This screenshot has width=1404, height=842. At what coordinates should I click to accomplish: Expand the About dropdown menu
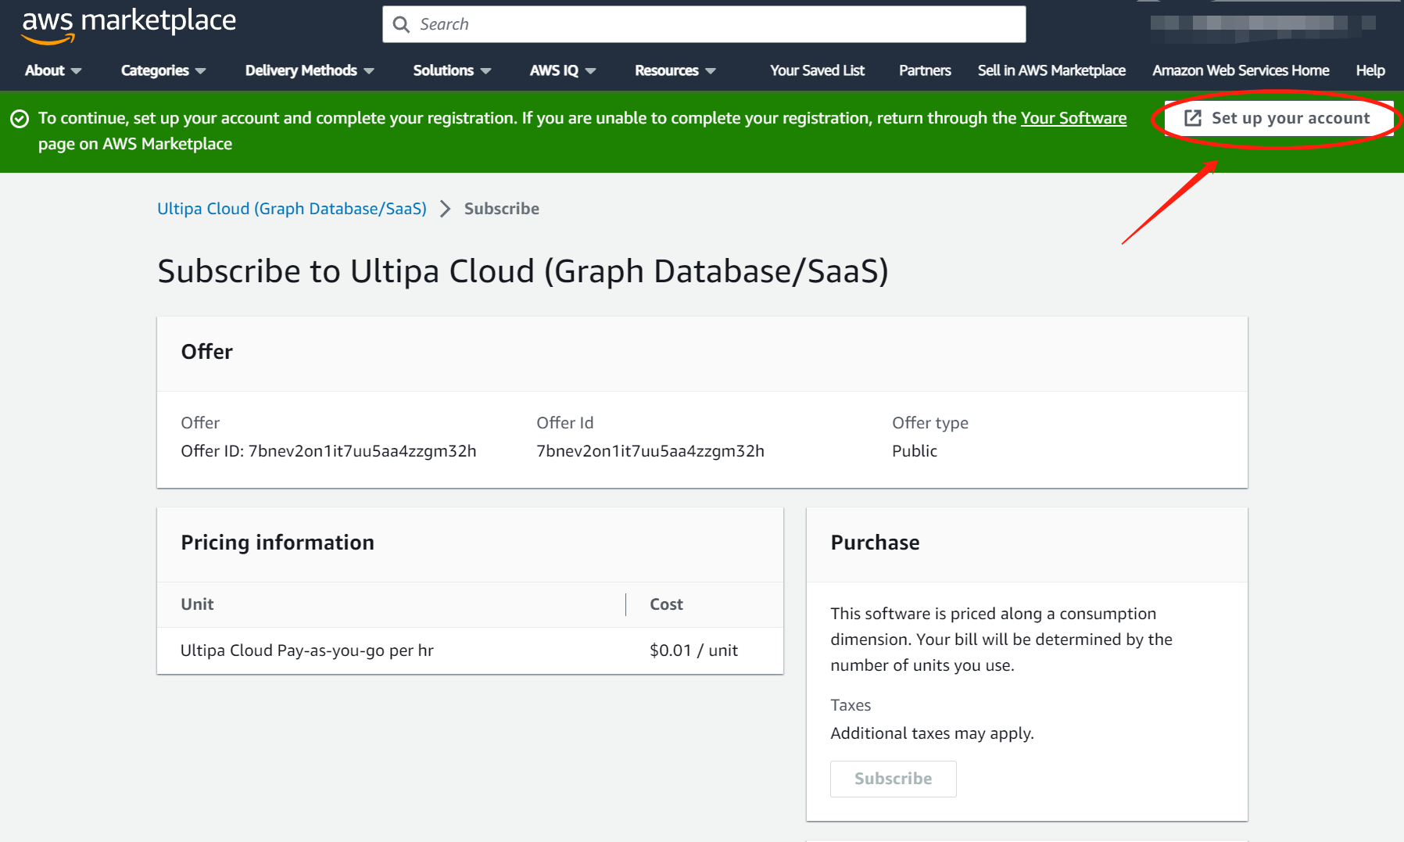tap(53, 70)
